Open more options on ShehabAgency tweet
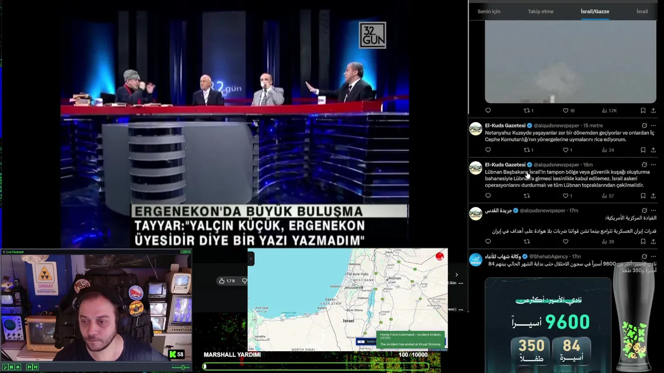The image size is (664, 373). 653,256
